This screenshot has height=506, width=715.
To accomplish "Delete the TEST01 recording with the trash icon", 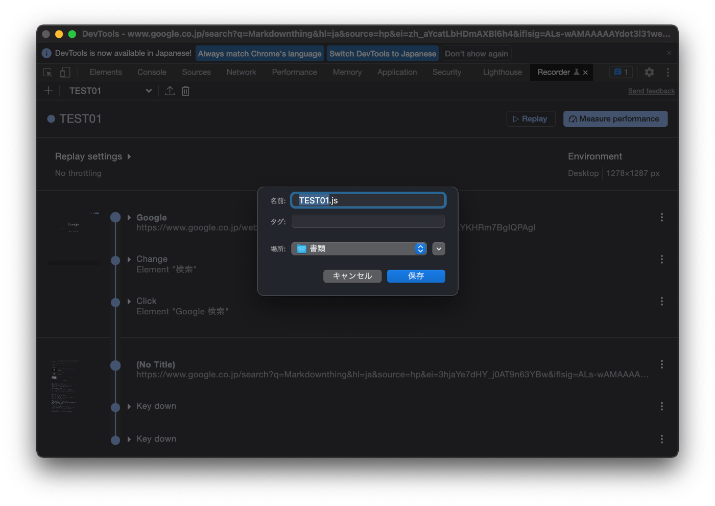I will coord(185,90).
